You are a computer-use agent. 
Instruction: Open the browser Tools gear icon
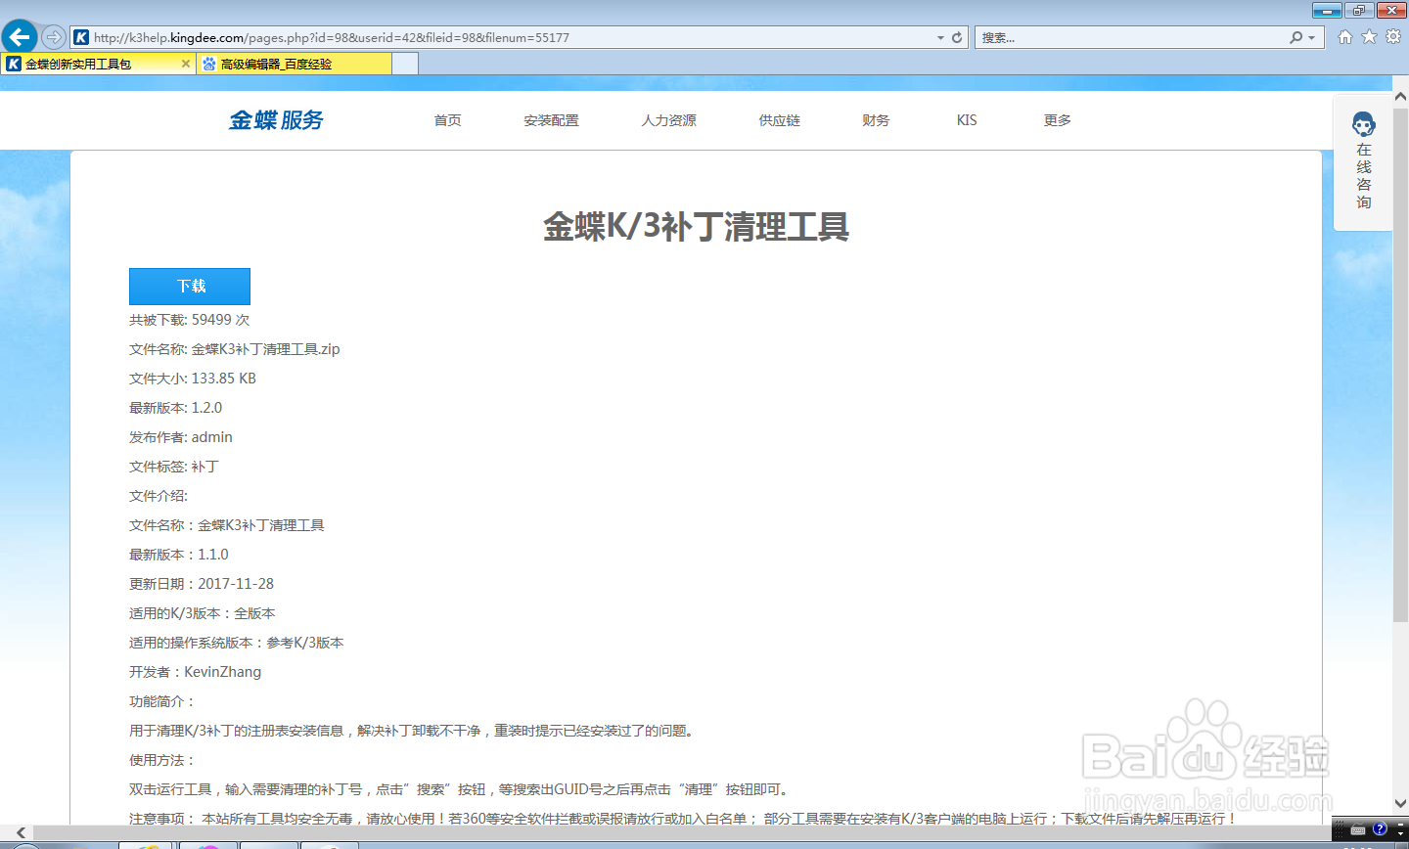(x=1393, y=36)
